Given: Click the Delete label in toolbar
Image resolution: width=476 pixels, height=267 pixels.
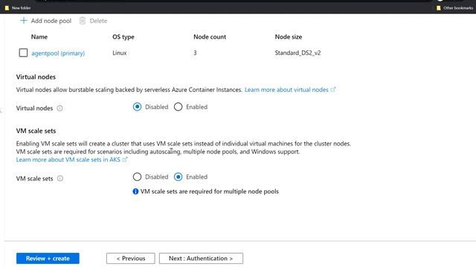Looking at the screenshot, I should click(x=98, y=21).
